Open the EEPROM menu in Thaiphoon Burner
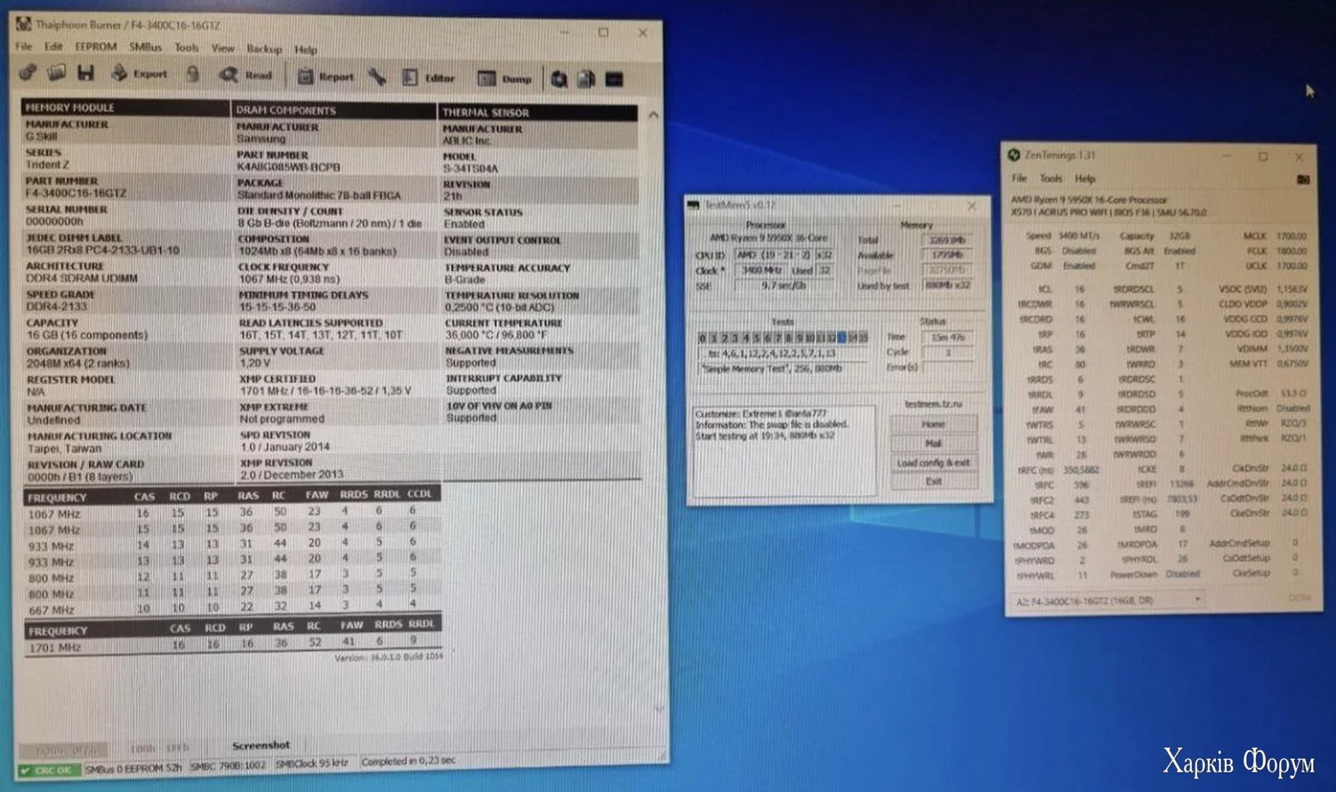The width and height of the screenshot is (1336, 792). (x=95, y=47)
